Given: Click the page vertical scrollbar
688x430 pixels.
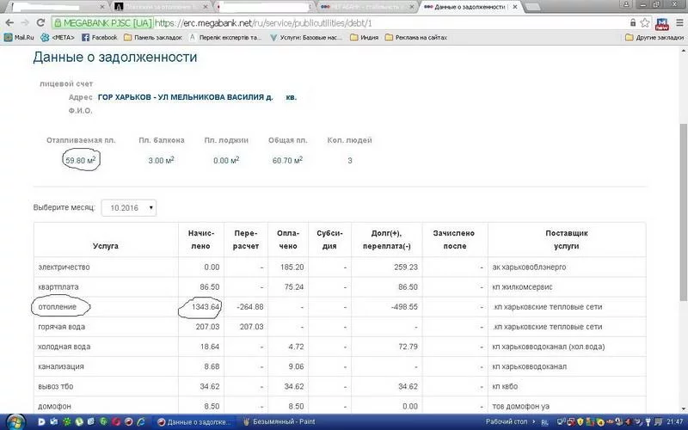Looking at the screenshot, I should coord(683,172).
